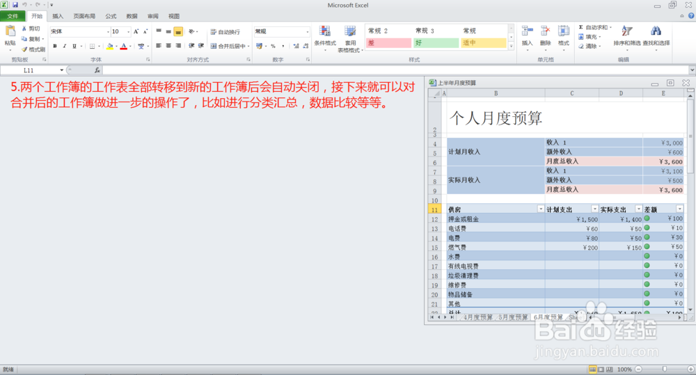Open the 文件 (File) tab

tap(13, 16)
